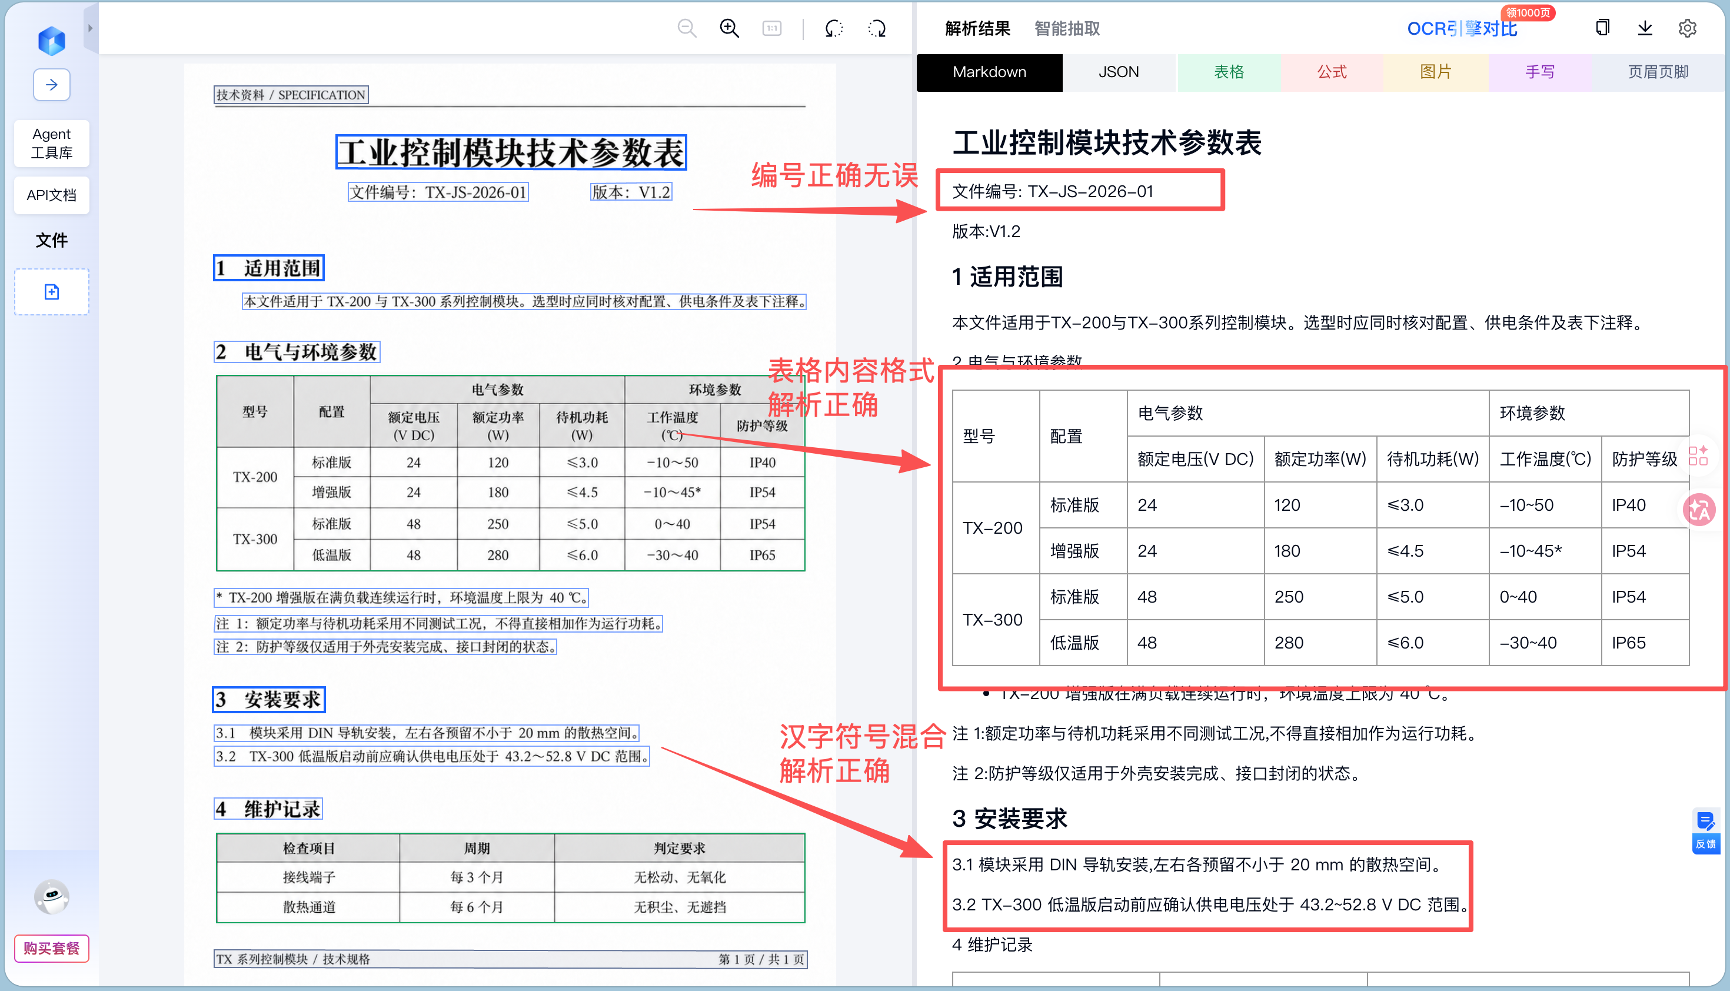Screen dimensions: 1730x991
Task: Zoom out the document preview
Action: (687, 29)
